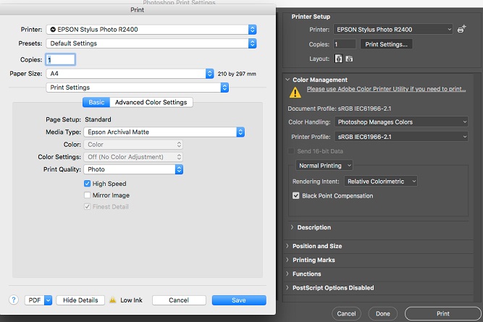Open the PDF dropdown arrow button

[x=48, y=300]
